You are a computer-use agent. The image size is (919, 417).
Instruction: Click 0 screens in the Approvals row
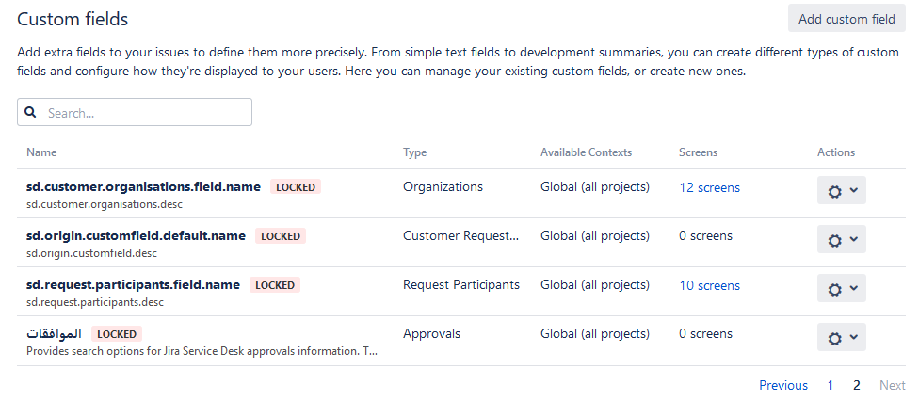tap(705, 334)
